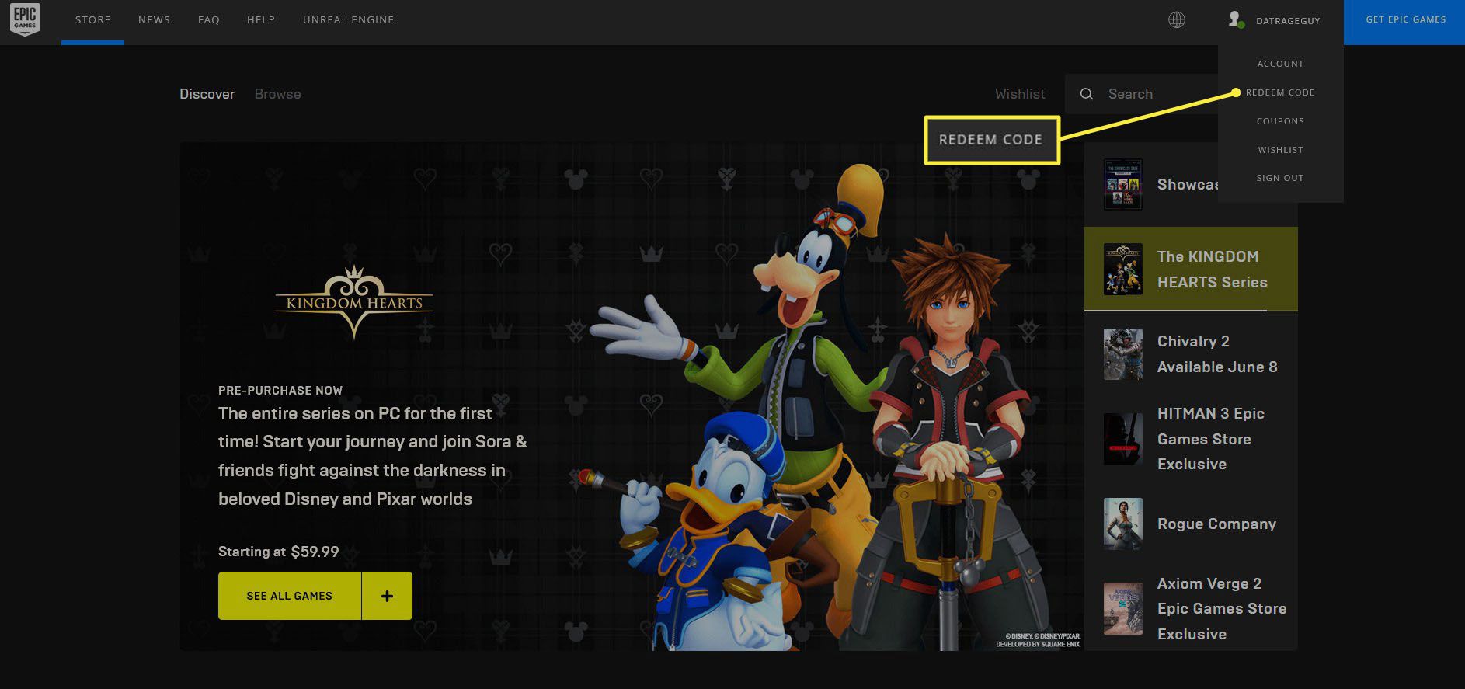Click the search magnifier icon
This screenshot has height=689, width=1465.
coord(1087,94)
